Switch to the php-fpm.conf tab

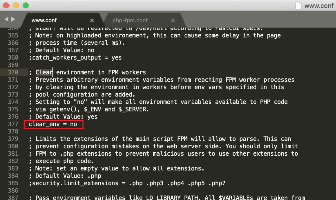130,20
